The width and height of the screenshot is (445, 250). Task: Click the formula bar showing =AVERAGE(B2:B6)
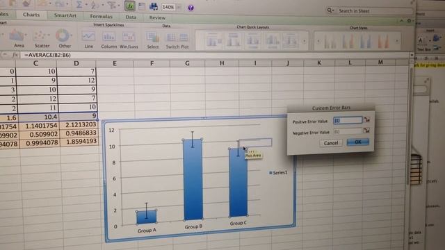pyautogui.click(x=216, y=55)
